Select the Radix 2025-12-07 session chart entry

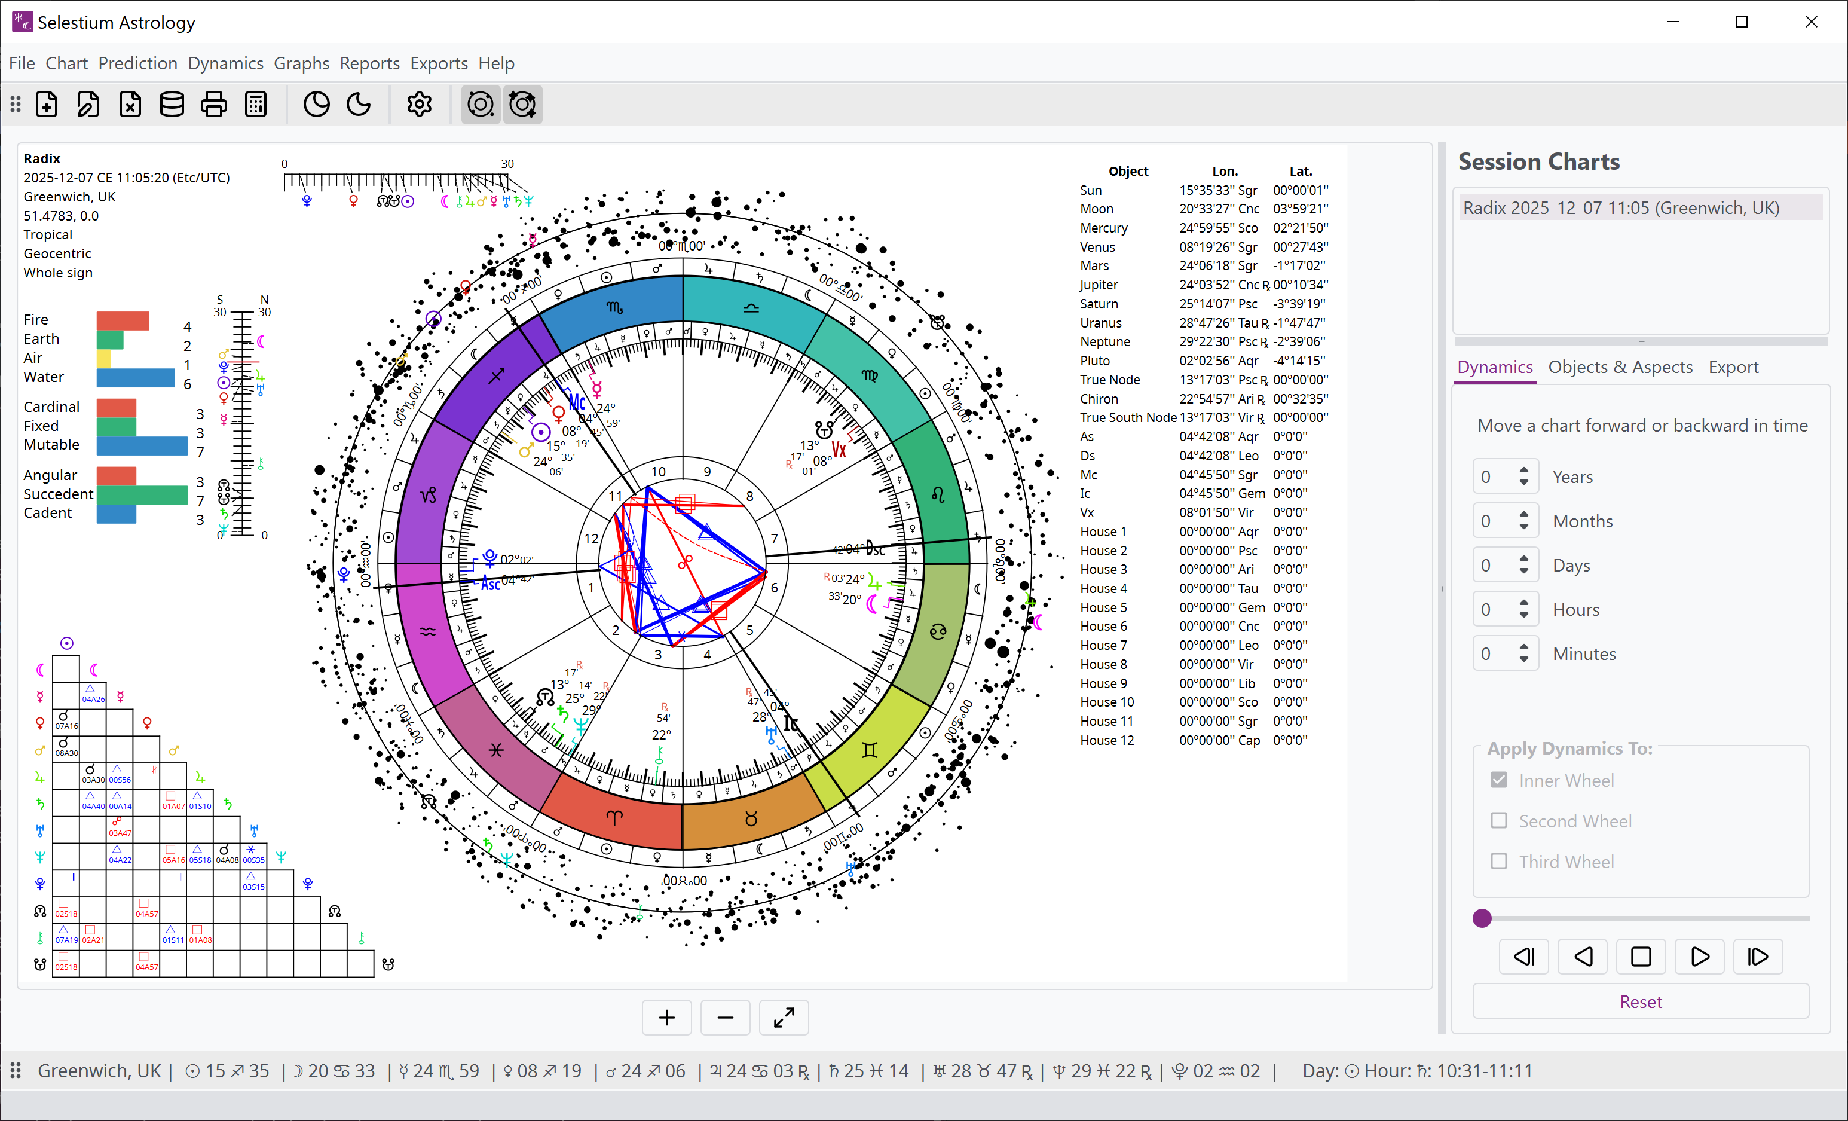[1621, 208]
